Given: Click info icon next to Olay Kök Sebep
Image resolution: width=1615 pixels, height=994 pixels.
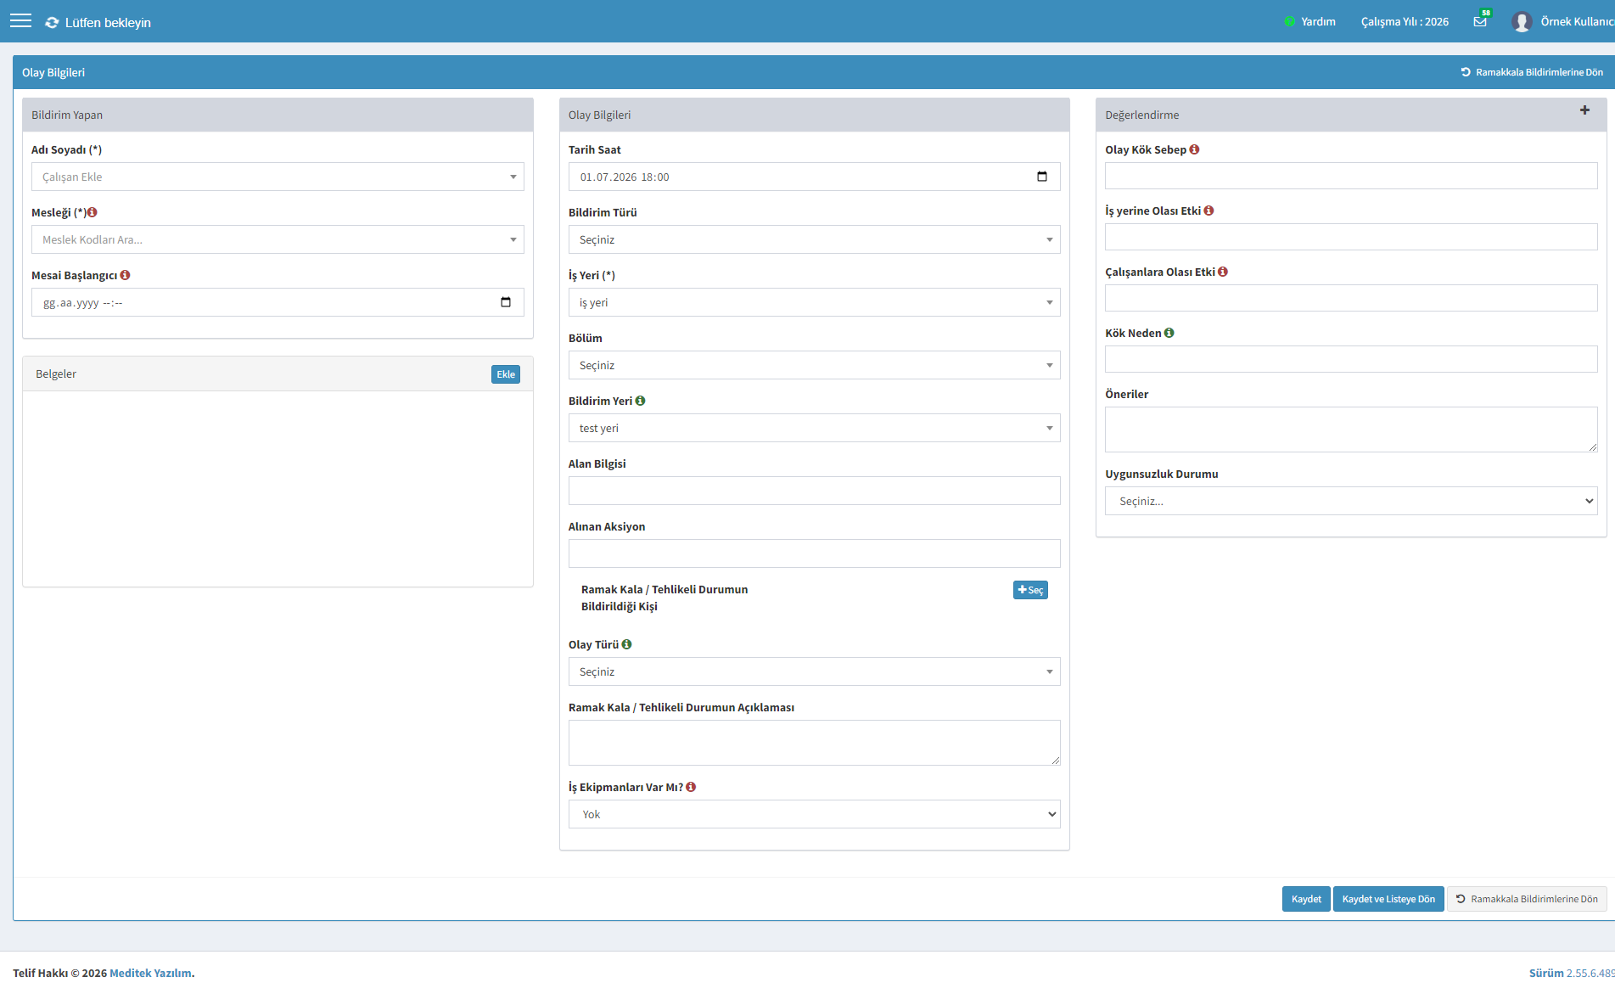Looking at the screenshot, I should pos(1194,149).
